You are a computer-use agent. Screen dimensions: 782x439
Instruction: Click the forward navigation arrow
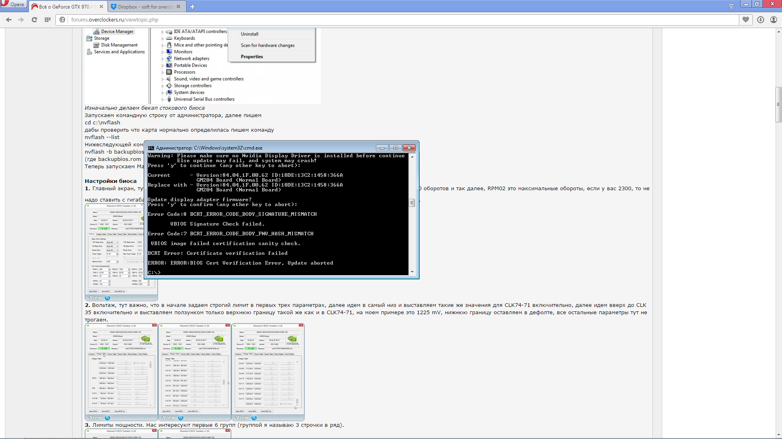pyautogui.click(x=21, y=20)
